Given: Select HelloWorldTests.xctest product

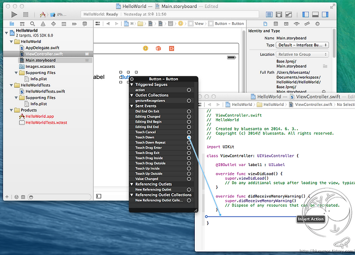Looking at the screenshot, I should [46, 123].
